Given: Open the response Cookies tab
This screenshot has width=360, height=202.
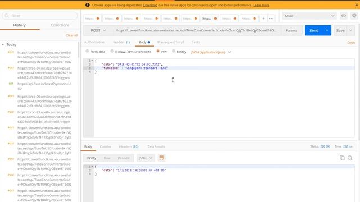Looking at the screenshot, I should (x=105, y=146).
